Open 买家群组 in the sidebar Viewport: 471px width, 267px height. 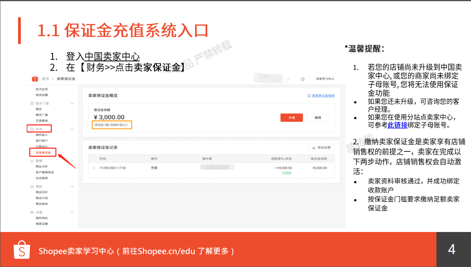tap(42, 120)
